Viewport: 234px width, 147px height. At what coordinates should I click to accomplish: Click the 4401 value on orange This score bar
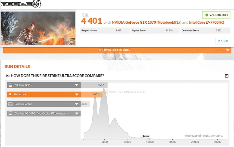coord(96,94)
